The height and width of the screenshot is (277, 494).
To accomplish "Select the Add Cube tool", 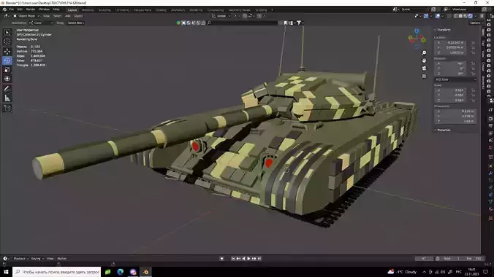I will tap(7, 109).
